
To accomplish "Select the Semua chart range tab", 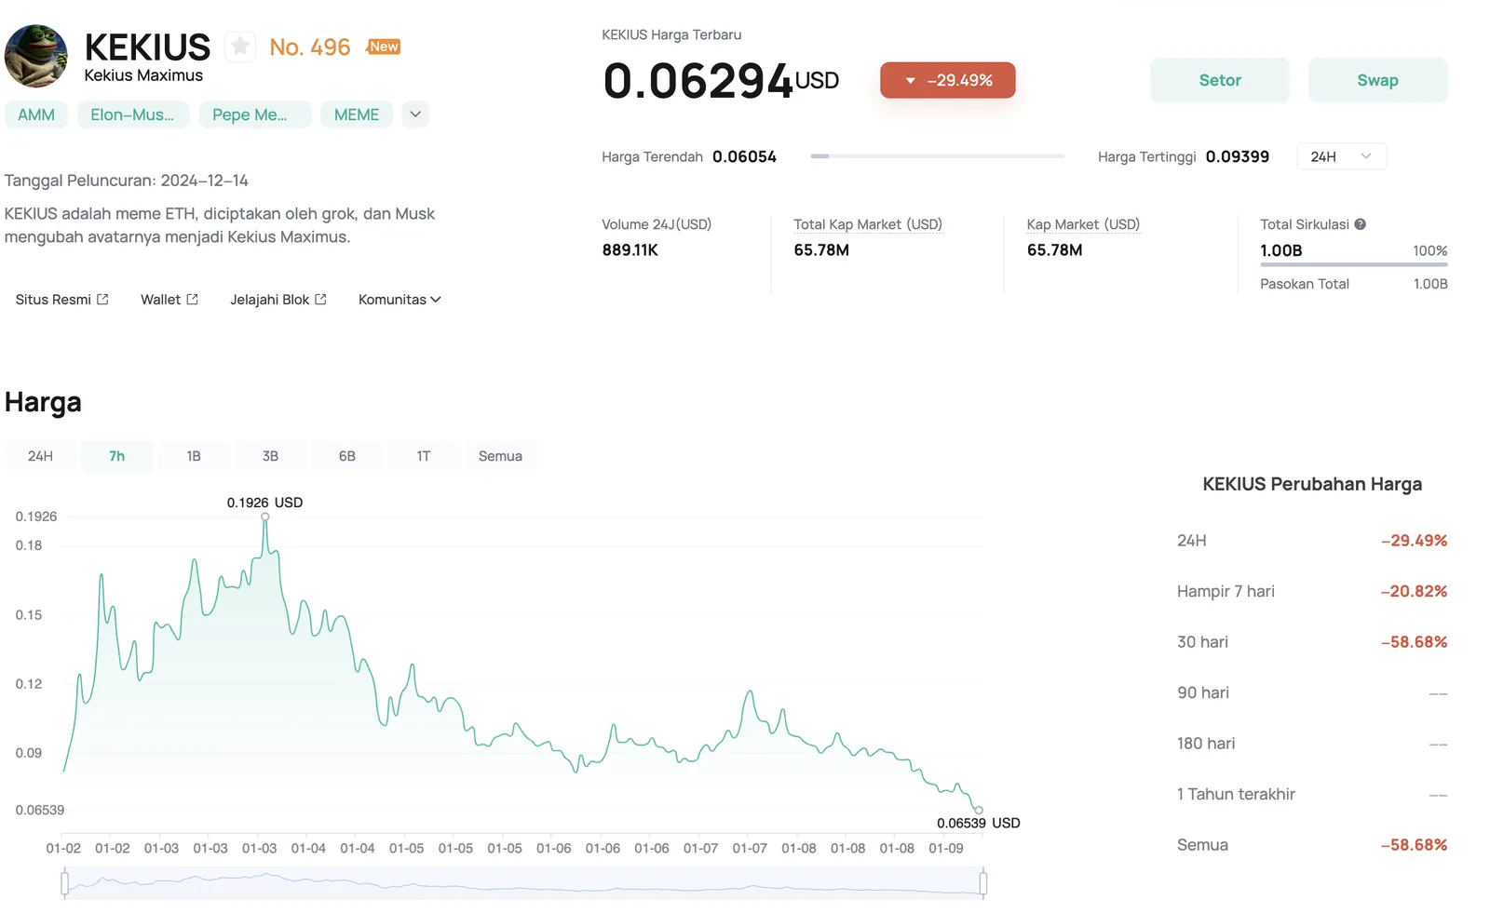I will tap(500, 456).
